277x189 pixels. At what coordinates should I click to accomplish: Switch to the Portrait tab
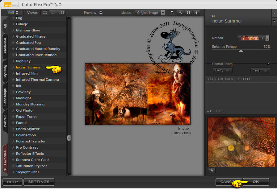click(x=5, y=121)
